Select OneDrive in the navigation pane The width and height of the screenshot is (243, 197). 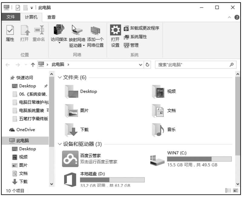pos(22,130)
